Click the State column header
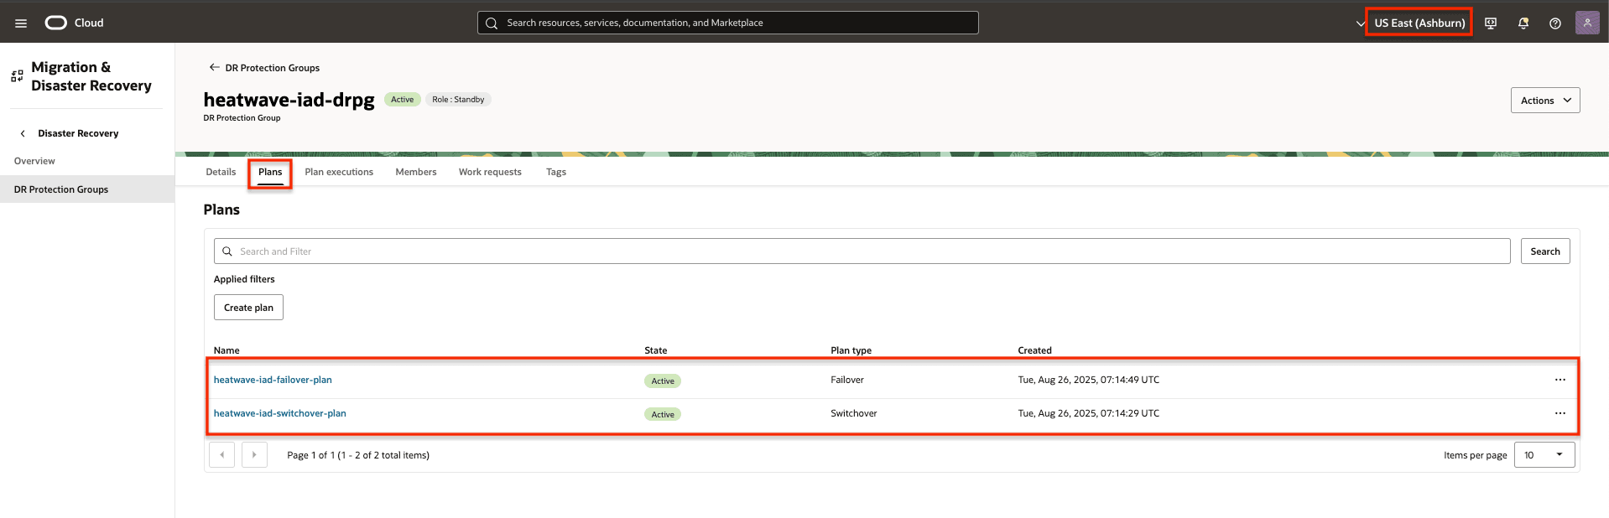The image size is (1609, 518). click(656, 350)
